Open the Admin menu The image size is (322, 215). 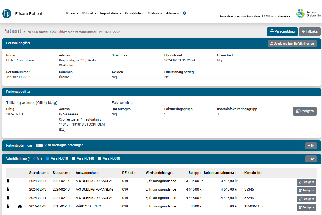[x=172, y=13]
